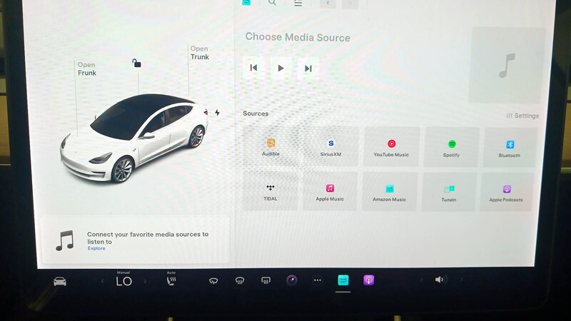This screenshot has height=321, width=571.
Task: Tap the album art music note placeholder
Action: (507, 66)
